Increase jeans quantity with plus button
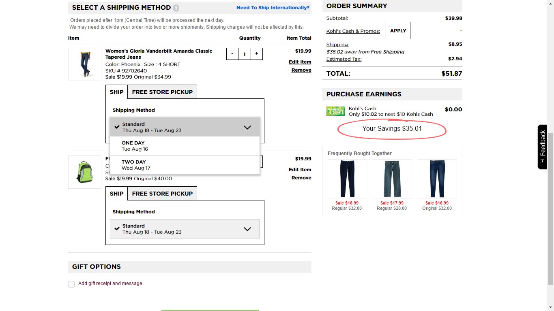Screen dimensions: 554x311 pyautogui.click(x=257, y=54)
